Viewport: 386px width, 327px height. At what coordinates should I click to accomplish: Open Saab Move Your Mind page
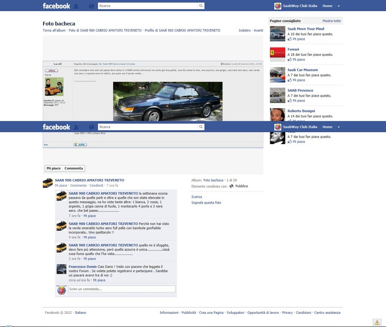306,29
